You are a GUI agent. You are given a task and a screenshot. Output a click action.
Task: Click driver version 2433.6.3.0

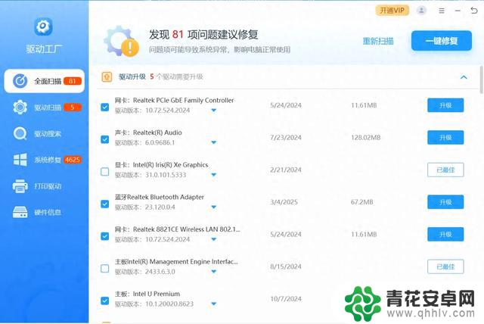[x=160, y=272]
